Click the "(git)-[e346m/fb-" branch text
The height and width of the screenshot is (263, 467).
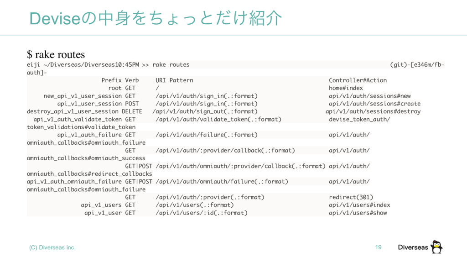click(417, 65)
